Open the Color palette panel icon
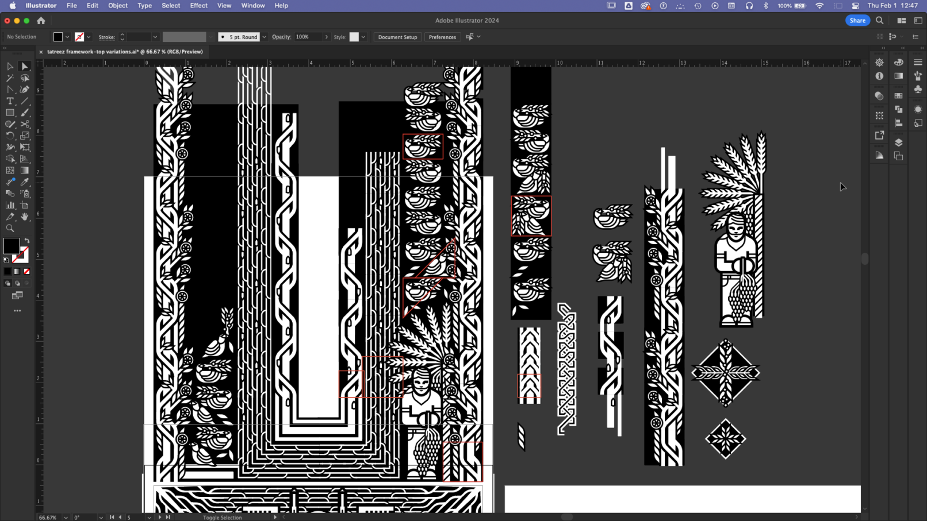This screenshot has width=927, height=521. click(898, 62)
